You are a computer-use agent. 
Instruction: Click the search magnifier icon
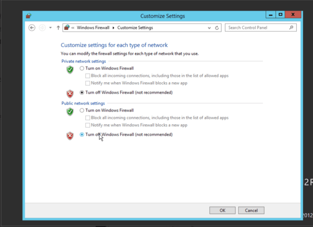click(x=292, y=27)
